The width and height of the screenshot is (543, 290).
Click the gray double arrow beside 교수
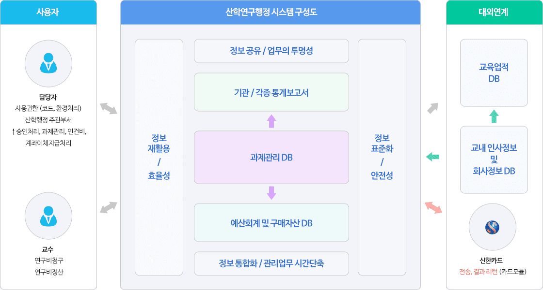(109, 207)
